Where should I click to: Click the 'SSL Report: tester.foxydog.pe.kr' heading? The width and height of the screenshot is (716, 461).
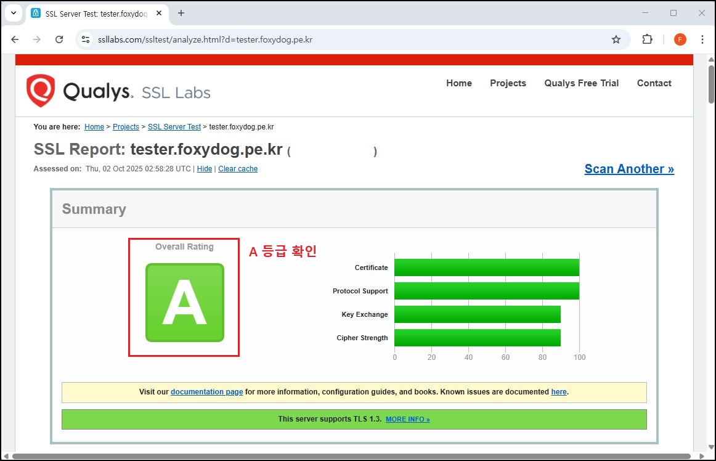tap(158, 149)
